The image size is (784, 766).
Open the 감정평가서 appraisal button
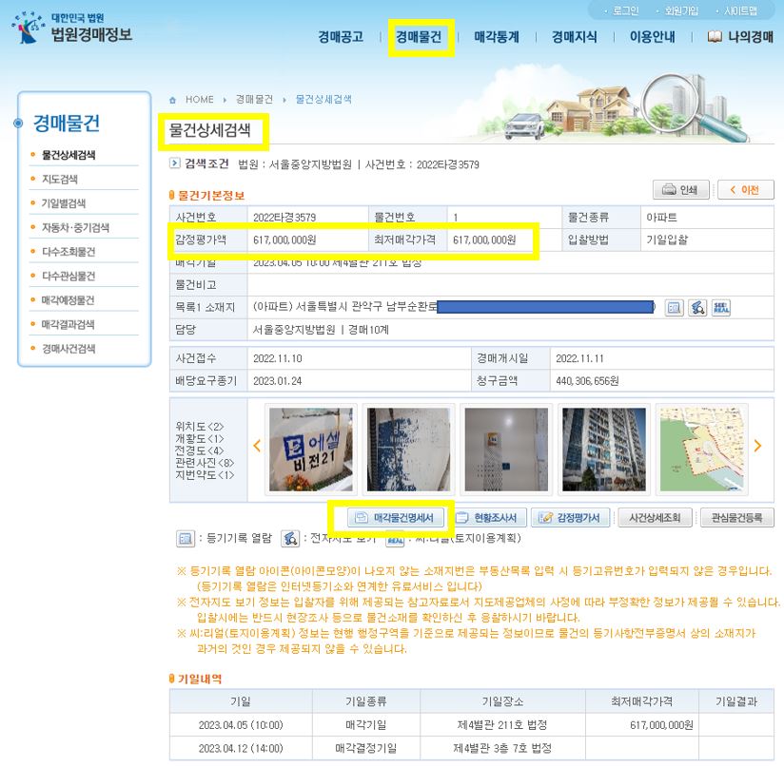(570, 518)
